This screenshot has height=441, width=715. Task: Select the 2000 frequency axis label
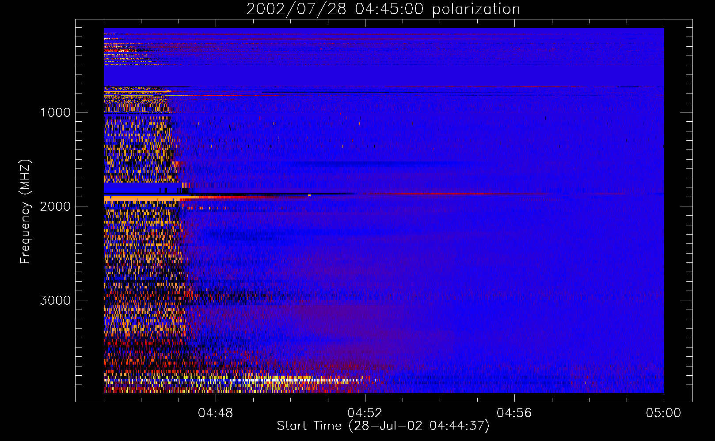(x=55, y=206)
